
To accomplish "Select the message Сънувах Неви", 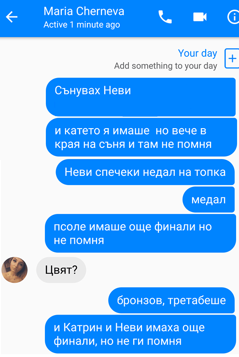I will coord(141,97).
